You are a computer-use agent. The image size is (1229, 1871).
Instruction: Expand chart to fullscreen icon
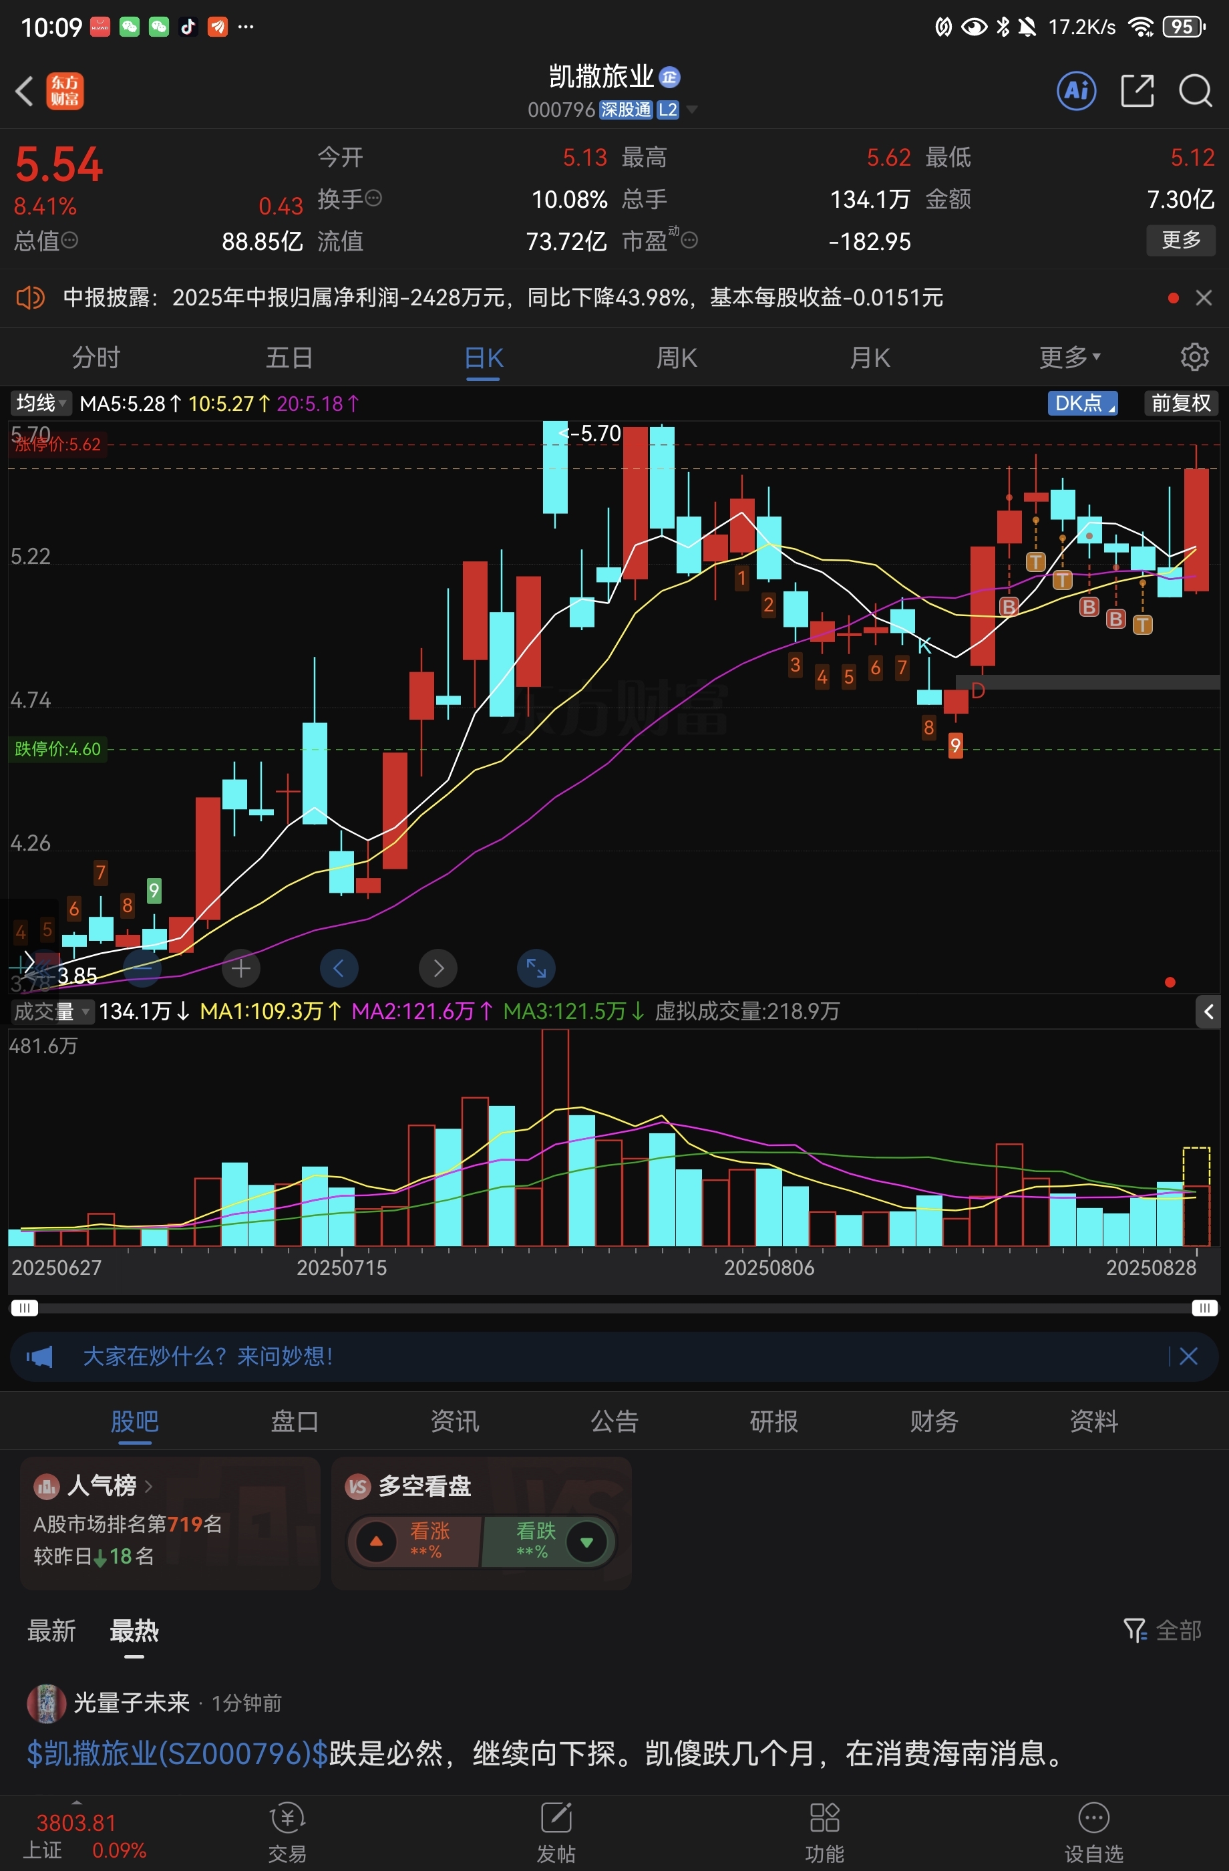[537, 968]
